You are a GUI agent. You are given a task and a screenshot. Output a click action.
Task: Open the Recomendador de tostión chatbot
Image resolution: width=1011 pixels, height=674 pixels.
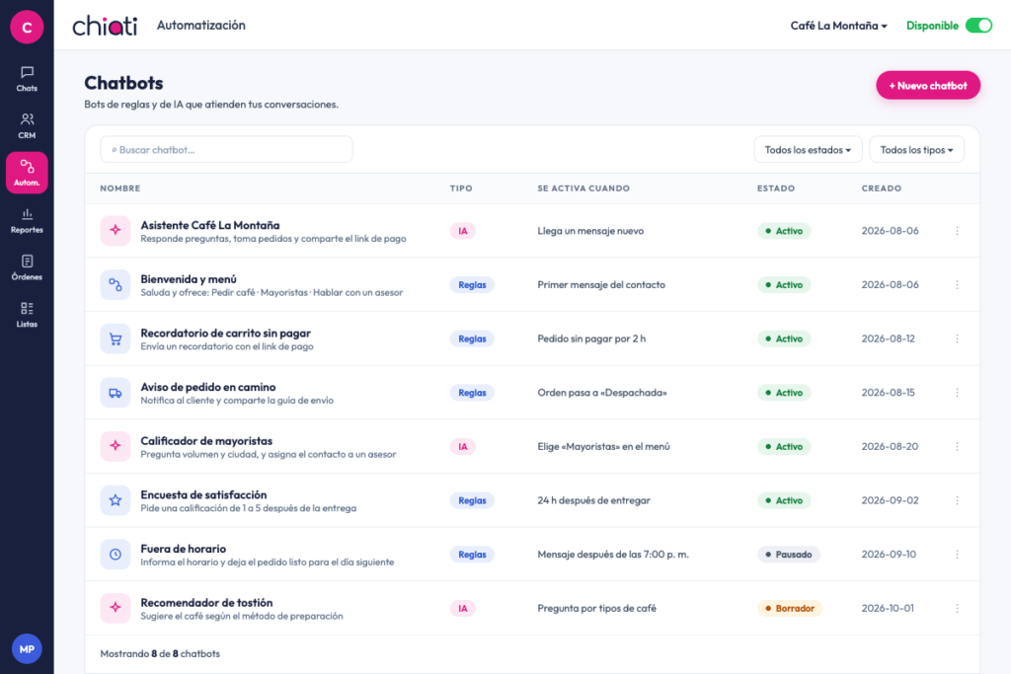[x=206, y=603]
